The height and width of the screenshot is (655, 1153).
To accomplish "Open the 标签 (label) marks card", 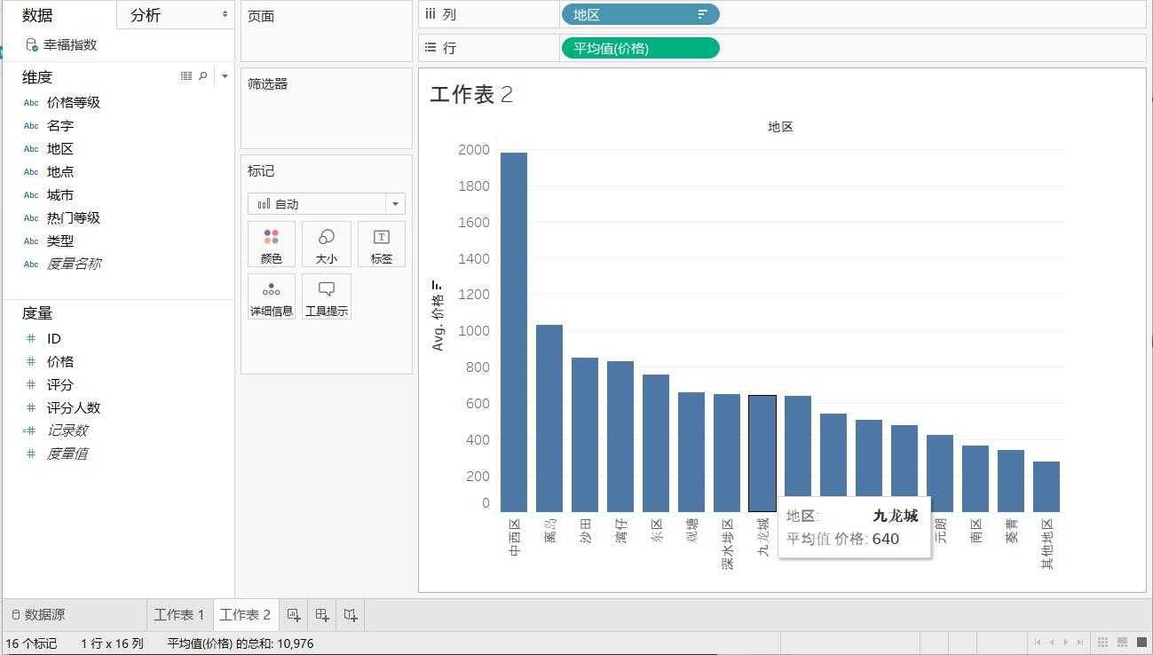I will (x=382, y=244).
